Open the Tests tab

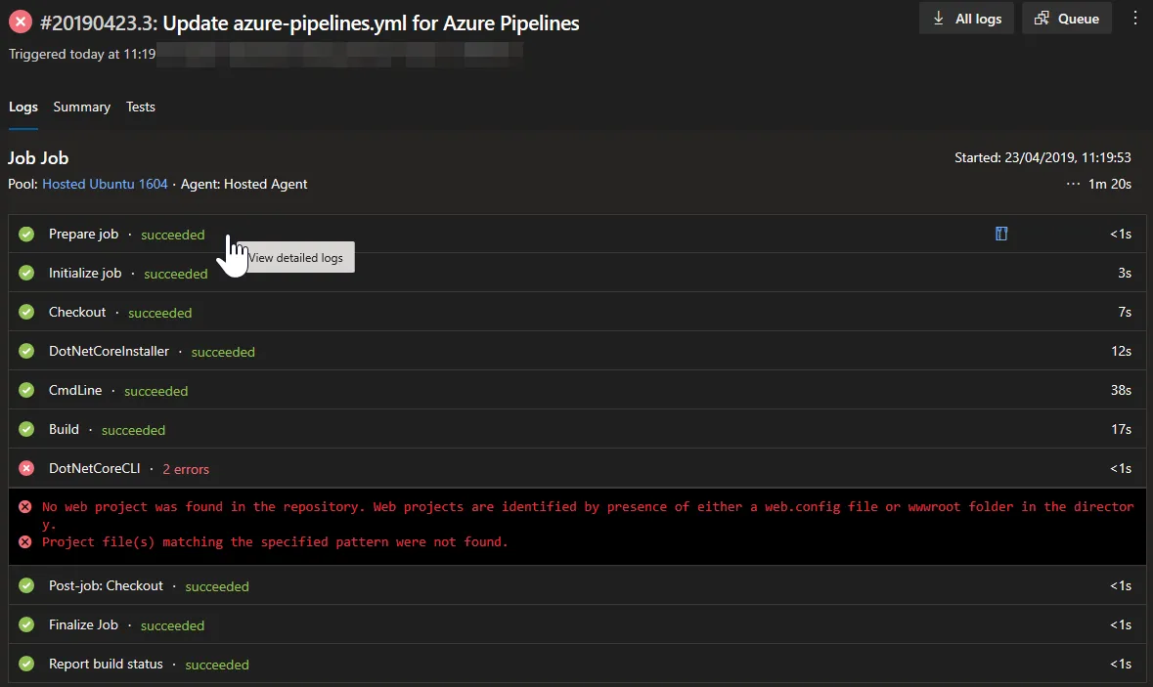[141, 107]
